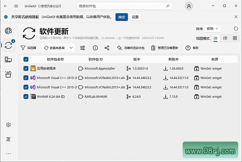Viewport: 242px width, 162px height.
Task: Open the more options ellipsis
Action: pyautogui.click(x=8, y=154)
